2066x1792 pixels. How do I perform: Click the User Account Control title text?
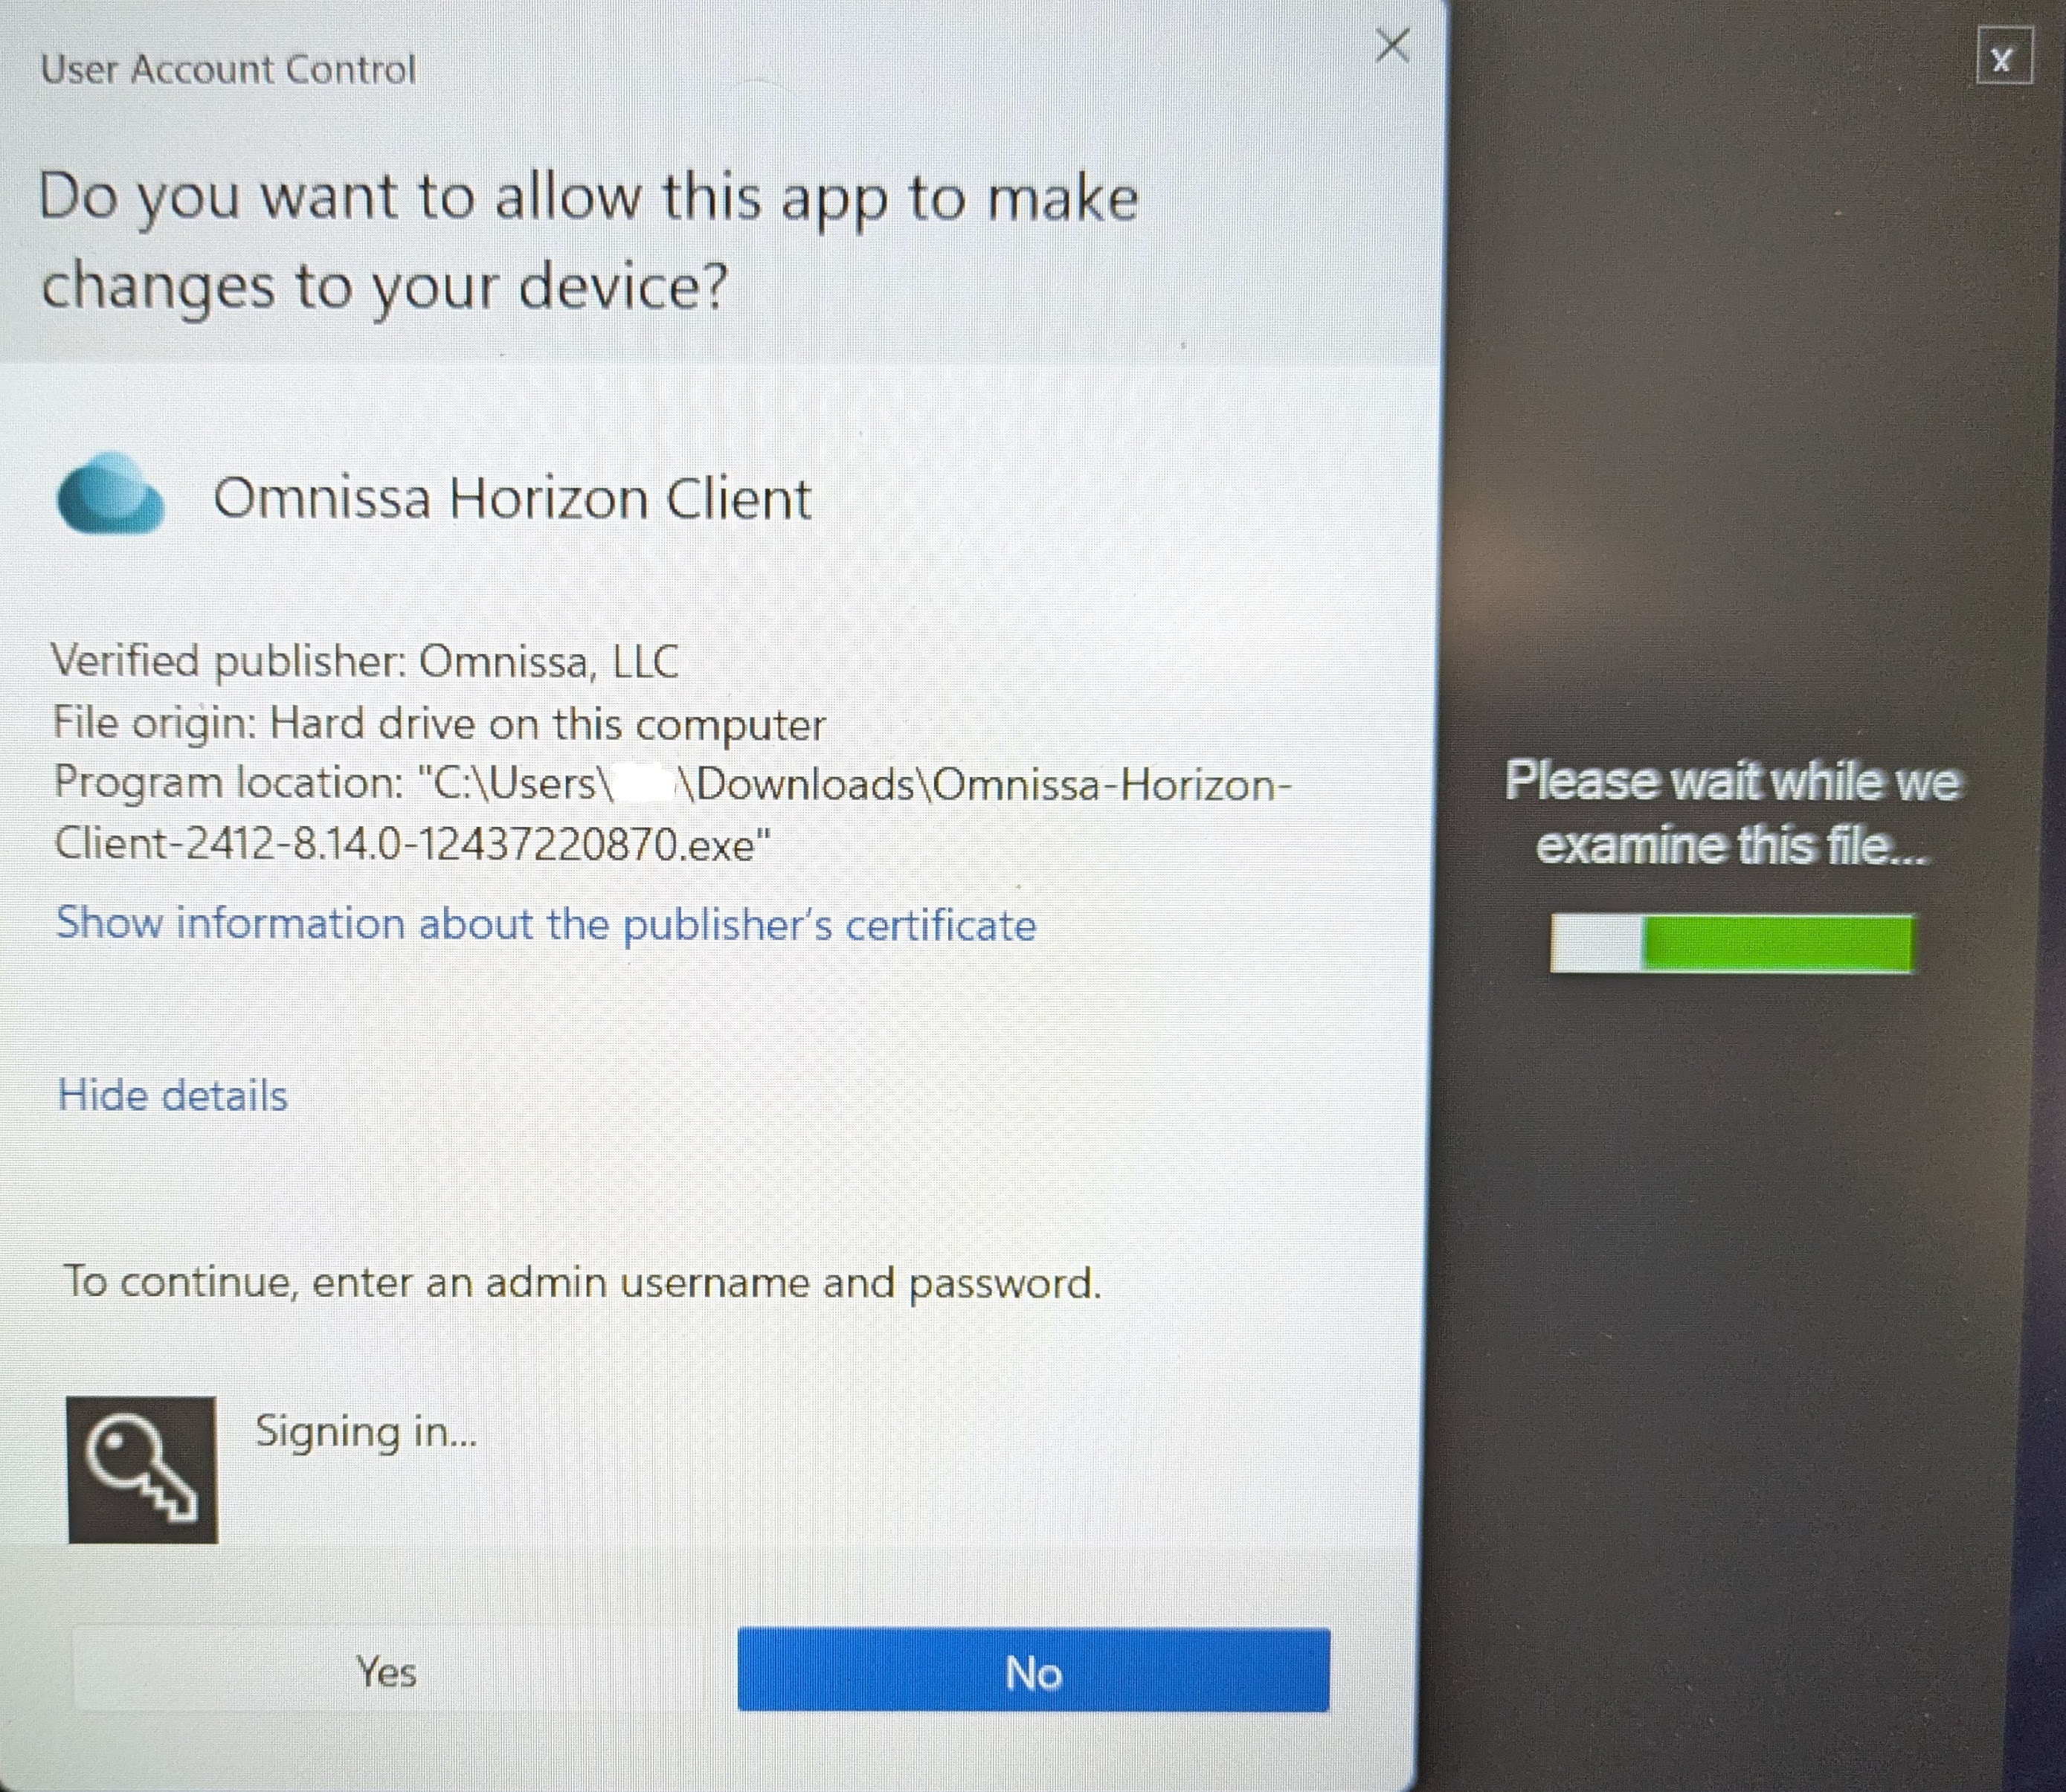pos(228,69)
